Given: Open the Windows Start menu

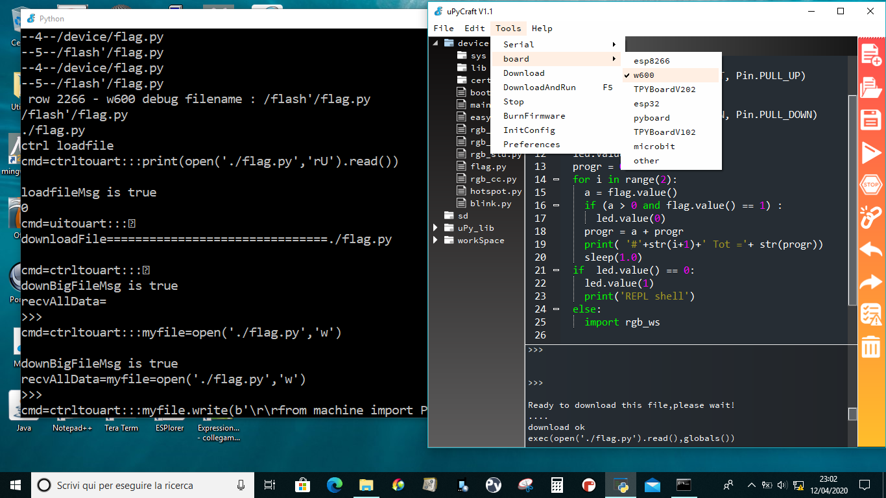Looking at the screenshot, I should pos(16,485).
